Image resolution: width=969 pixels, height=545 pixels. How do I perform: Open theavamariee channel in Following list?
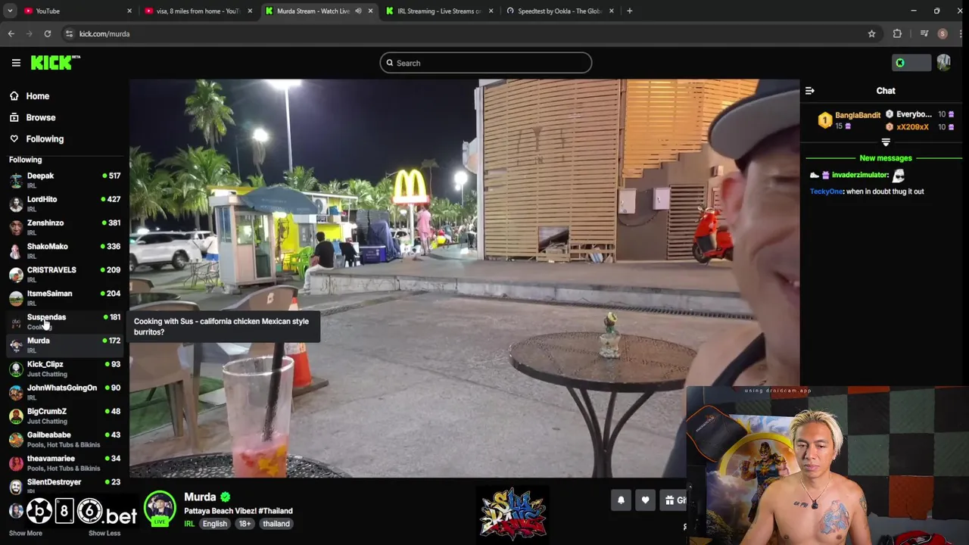64,462
